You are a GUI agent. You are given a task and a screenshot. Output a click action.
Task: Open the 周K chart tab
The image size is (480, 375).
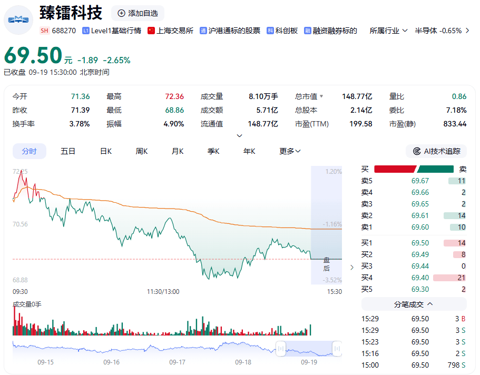pyautogui.click(x=142, y=151)
